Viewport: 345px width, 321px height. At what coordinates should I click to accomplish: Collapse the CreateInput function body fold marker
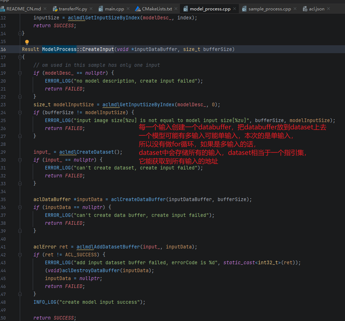tap(20, 57)
